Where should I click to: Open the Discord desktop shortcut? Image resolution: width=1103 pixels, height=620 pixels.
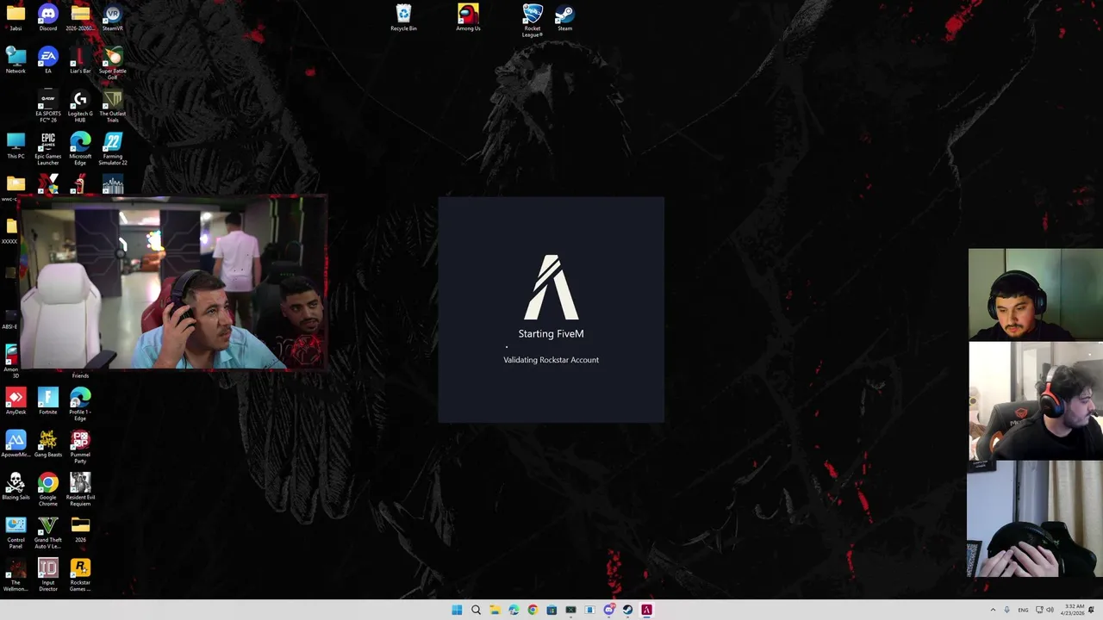point(48,17)
